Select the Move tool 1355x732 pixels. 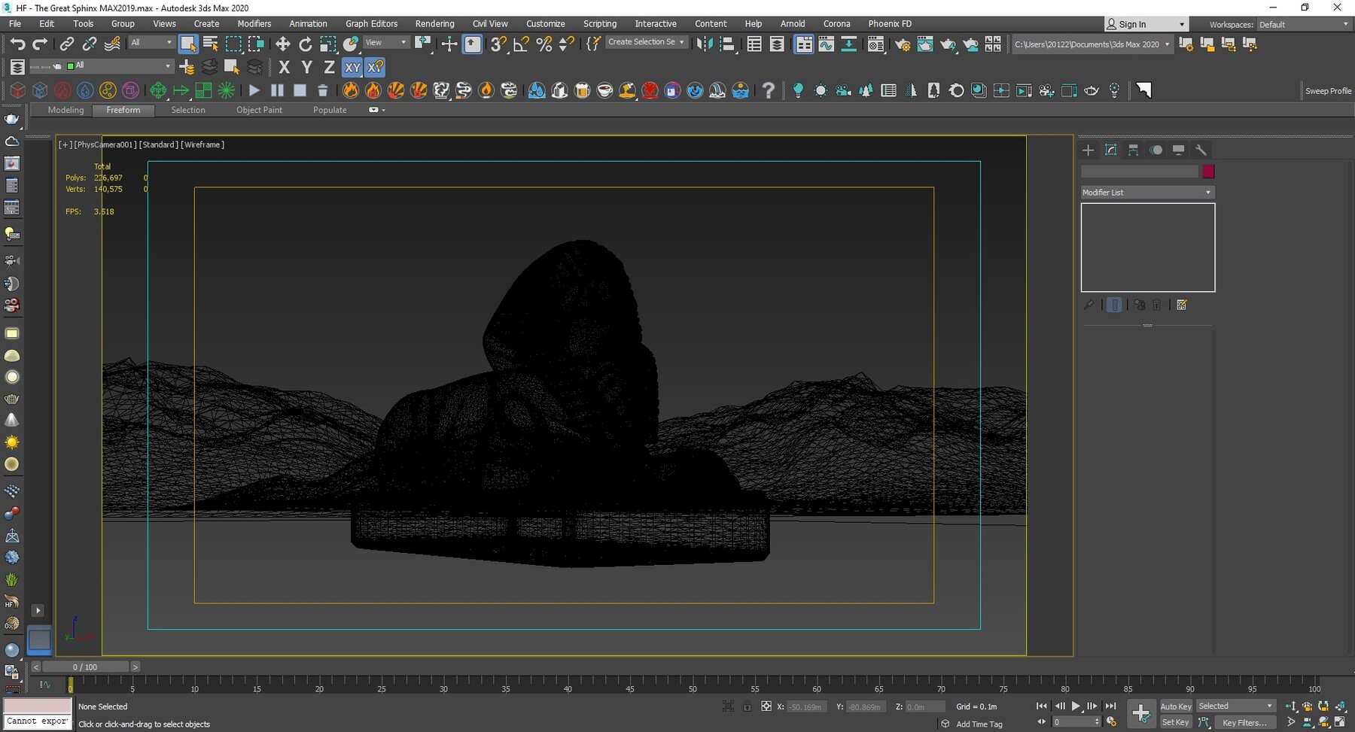[283, 44]
